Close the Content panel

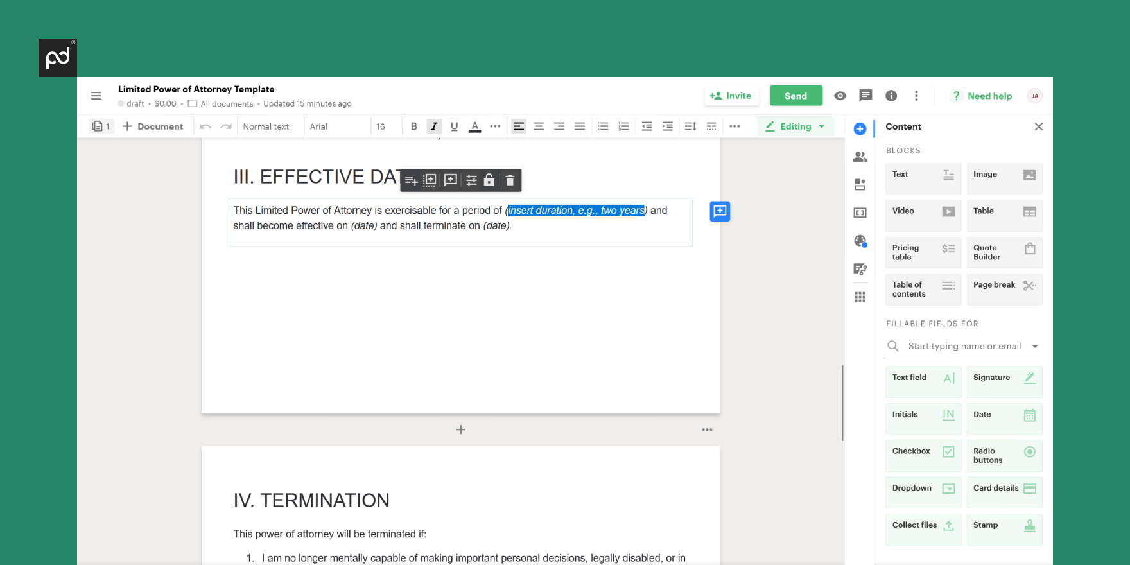(1039, 126)
